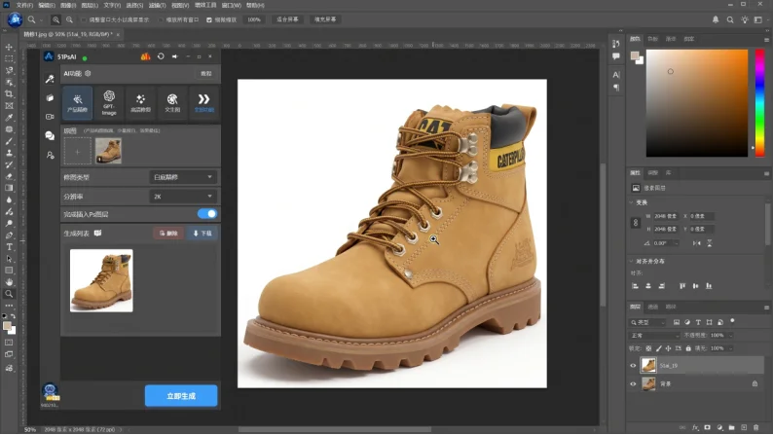This screenshot has height=435, width=773.
Task: Open the 修图类型 dropdown
Action: point(182,177)
